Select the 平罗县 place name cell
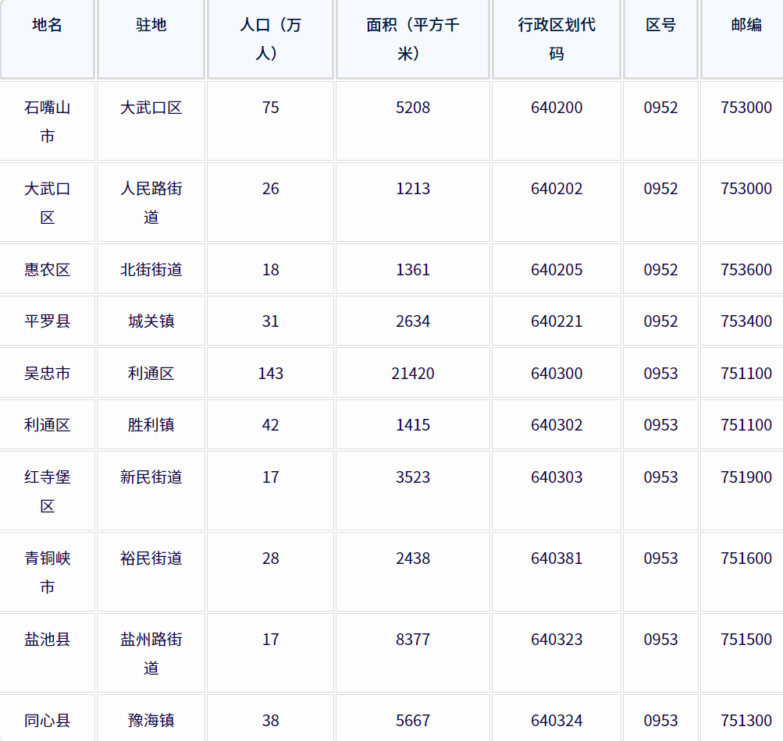783x741 pixels. pyautogui.click(x=47, y=321)
